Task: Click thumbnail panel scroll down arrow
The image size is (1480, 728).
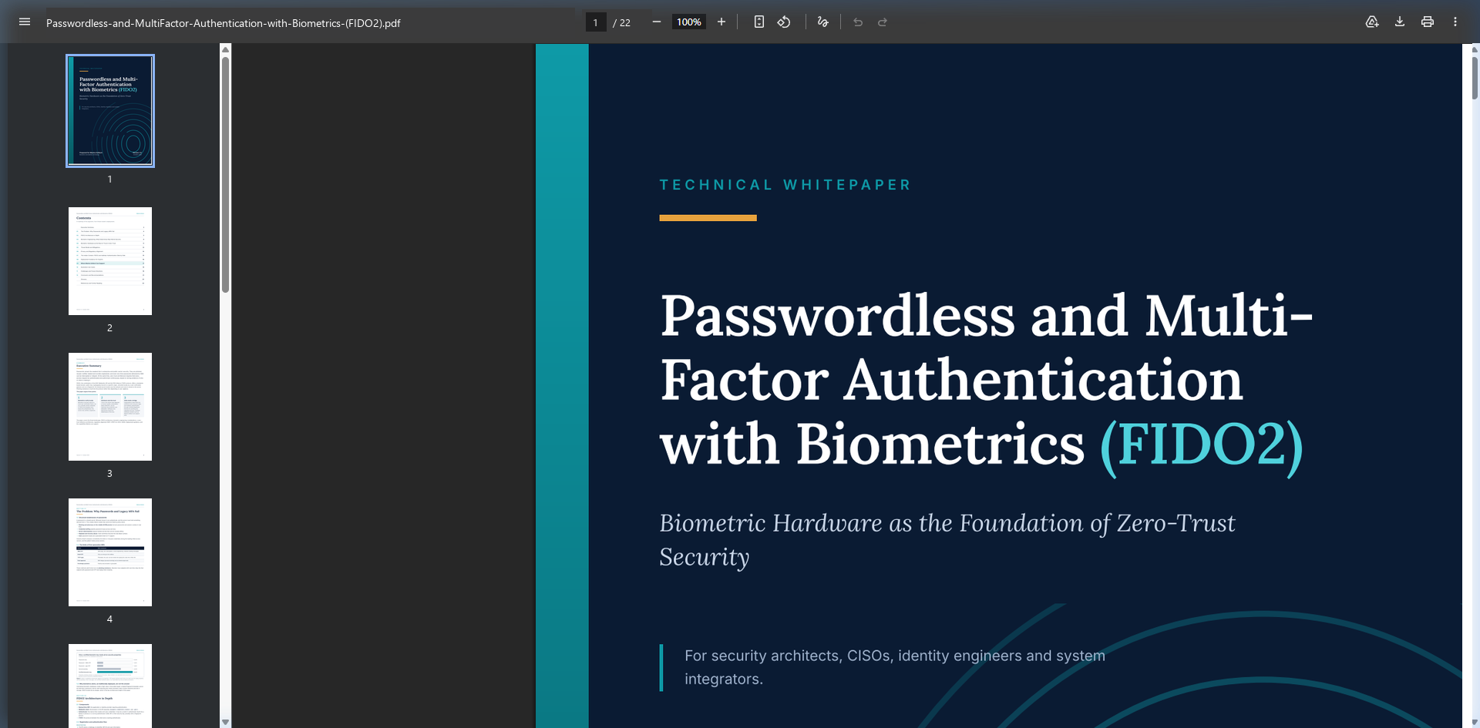Action: pyautogui.click(x=225, y=722)
